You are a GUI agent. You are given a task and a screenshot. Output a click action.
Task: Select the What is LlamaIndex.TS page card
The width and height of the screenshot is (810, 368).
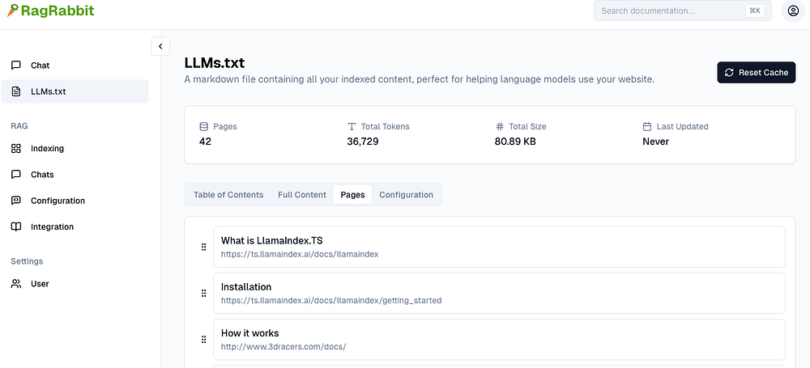click(499, 247)
